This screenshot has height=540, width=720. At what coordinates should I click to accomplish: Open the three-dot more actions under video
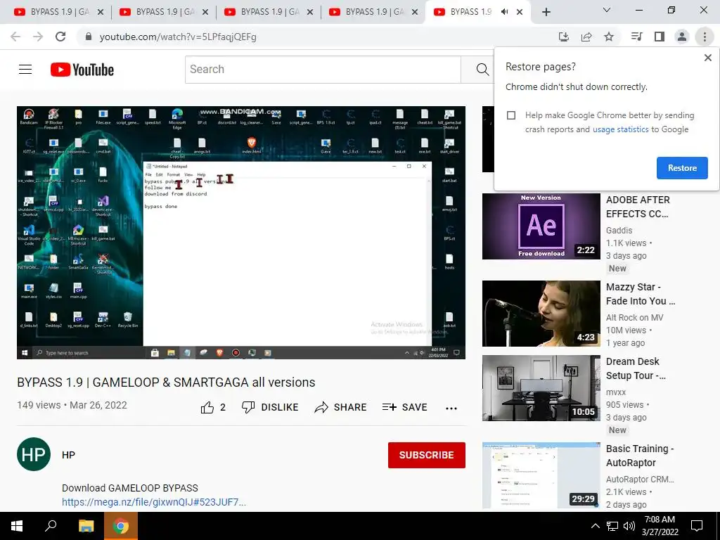coord(451,408)
